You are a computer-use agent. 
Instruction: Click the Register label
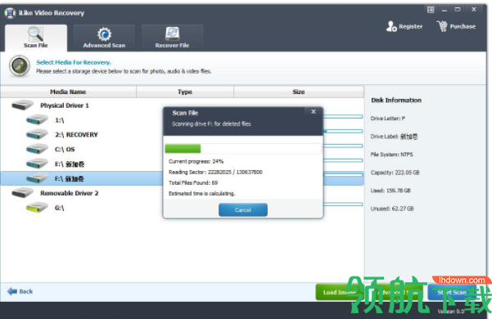(410, 27)
